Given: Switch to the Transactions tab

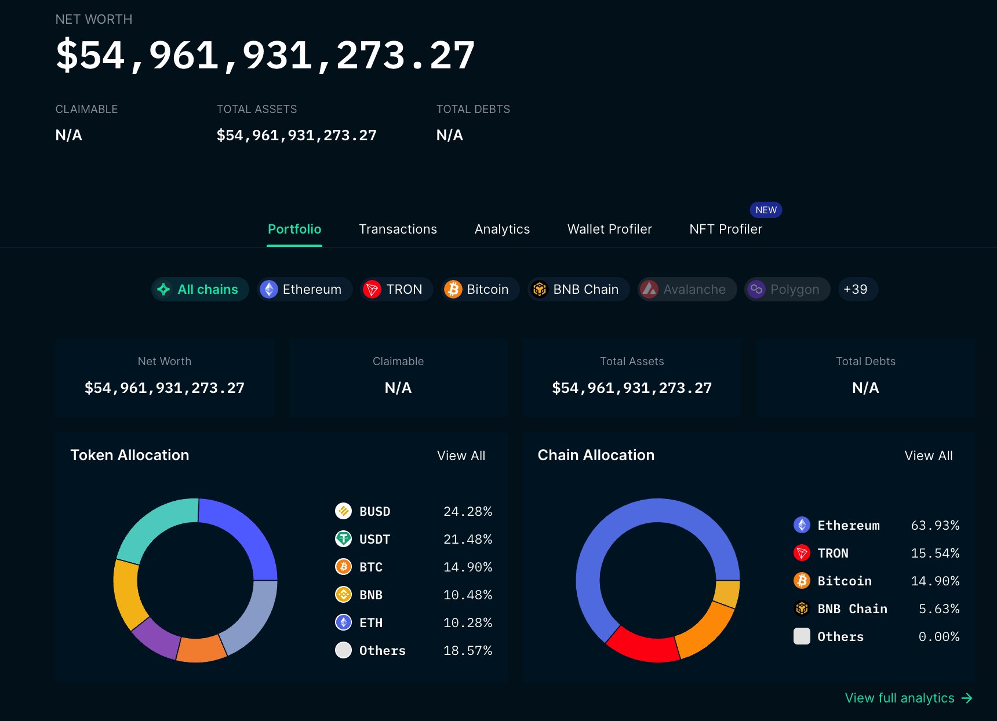Looking at the screenshot, I should pyautogui.click(x=398, y=229).
